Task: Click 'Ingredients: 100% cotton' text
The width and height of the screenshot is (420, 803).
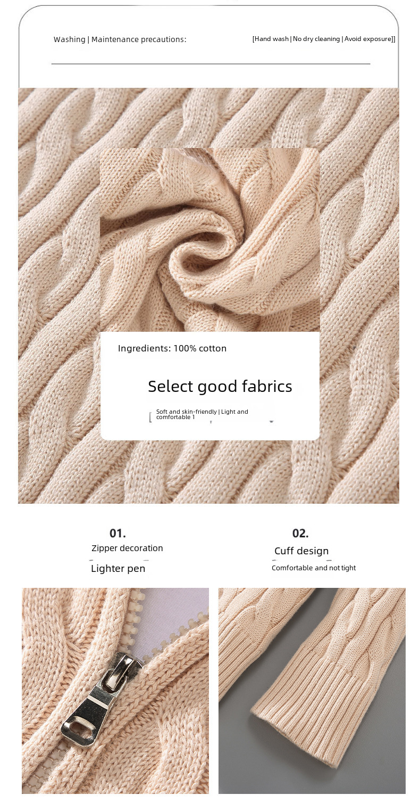Action: tap(172, 348)
